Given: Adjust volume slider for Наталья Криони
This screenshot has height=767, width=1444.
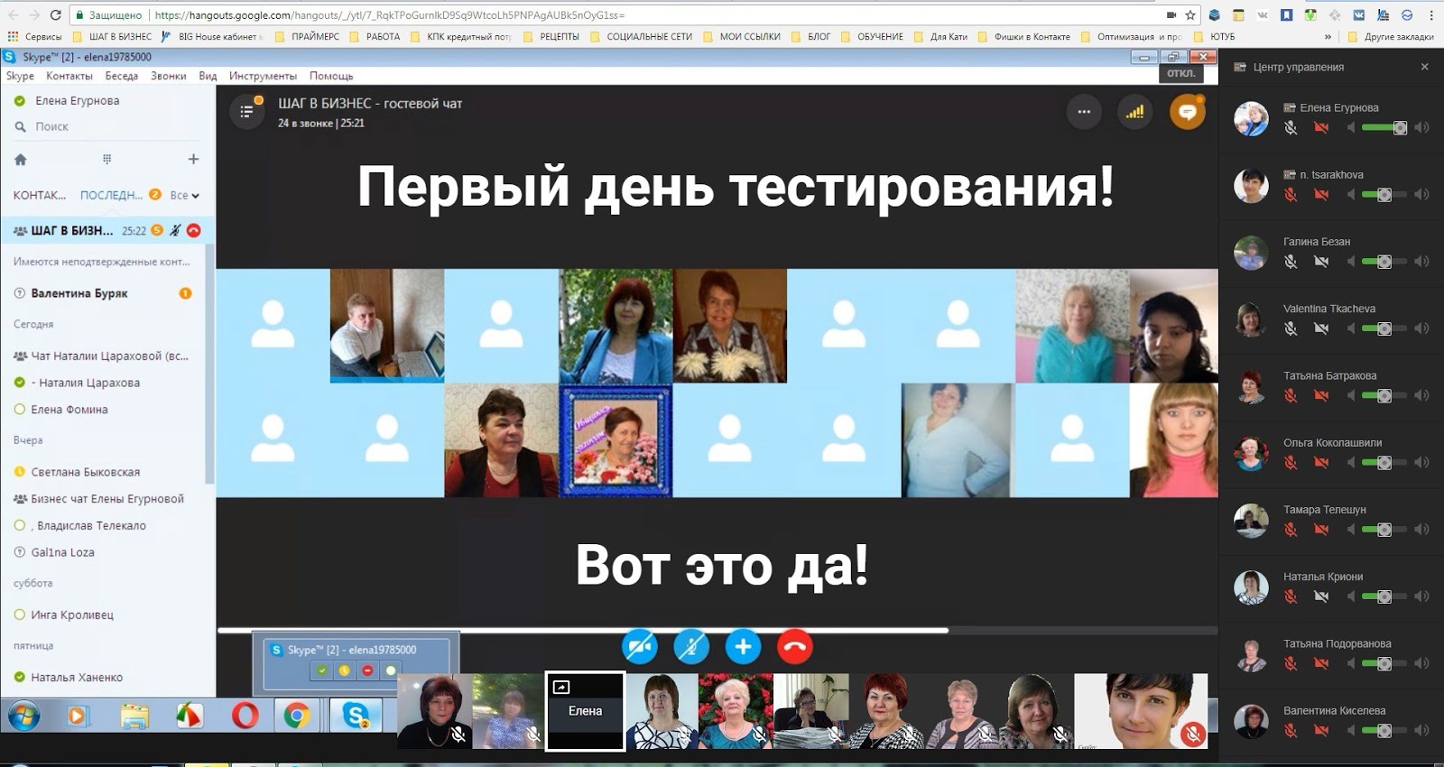Looking at the screenshot, I should (1384, 596).
